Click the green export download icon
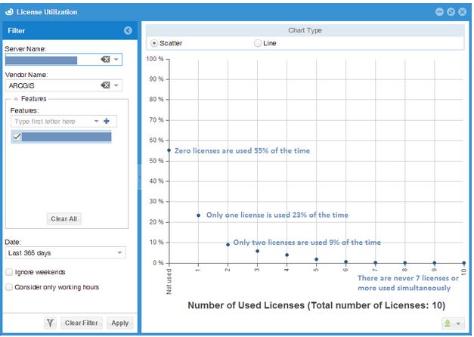 coord(448,323)
